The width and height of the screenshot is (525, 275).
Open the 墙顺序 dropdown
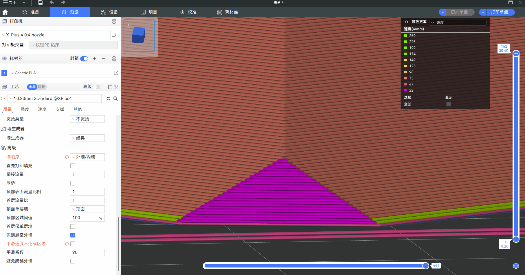[87, 157]
